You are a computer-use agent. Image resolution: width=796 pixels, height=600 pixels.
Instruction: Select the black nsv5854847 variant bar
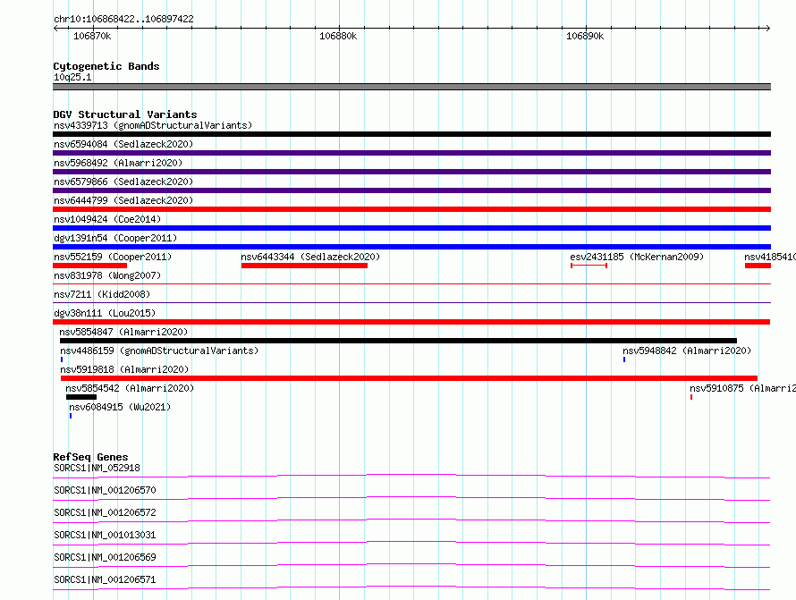[399, 341]
